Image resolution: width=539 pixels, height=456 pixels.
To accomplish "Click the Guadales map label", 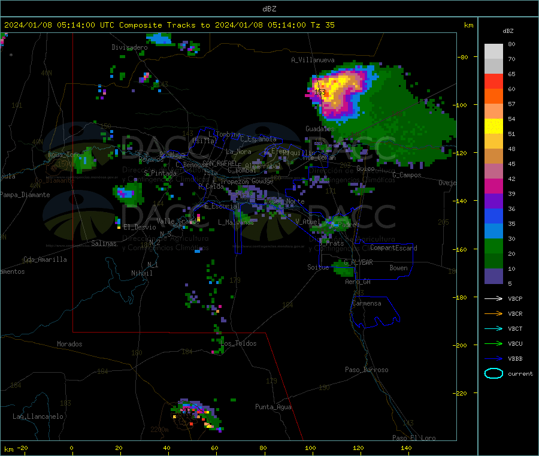I will click(320, 129).
